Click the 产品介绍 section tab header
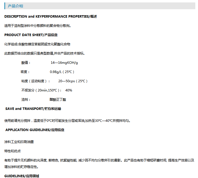The height and width of the screenshot is (178, 198). pos(15,6)
